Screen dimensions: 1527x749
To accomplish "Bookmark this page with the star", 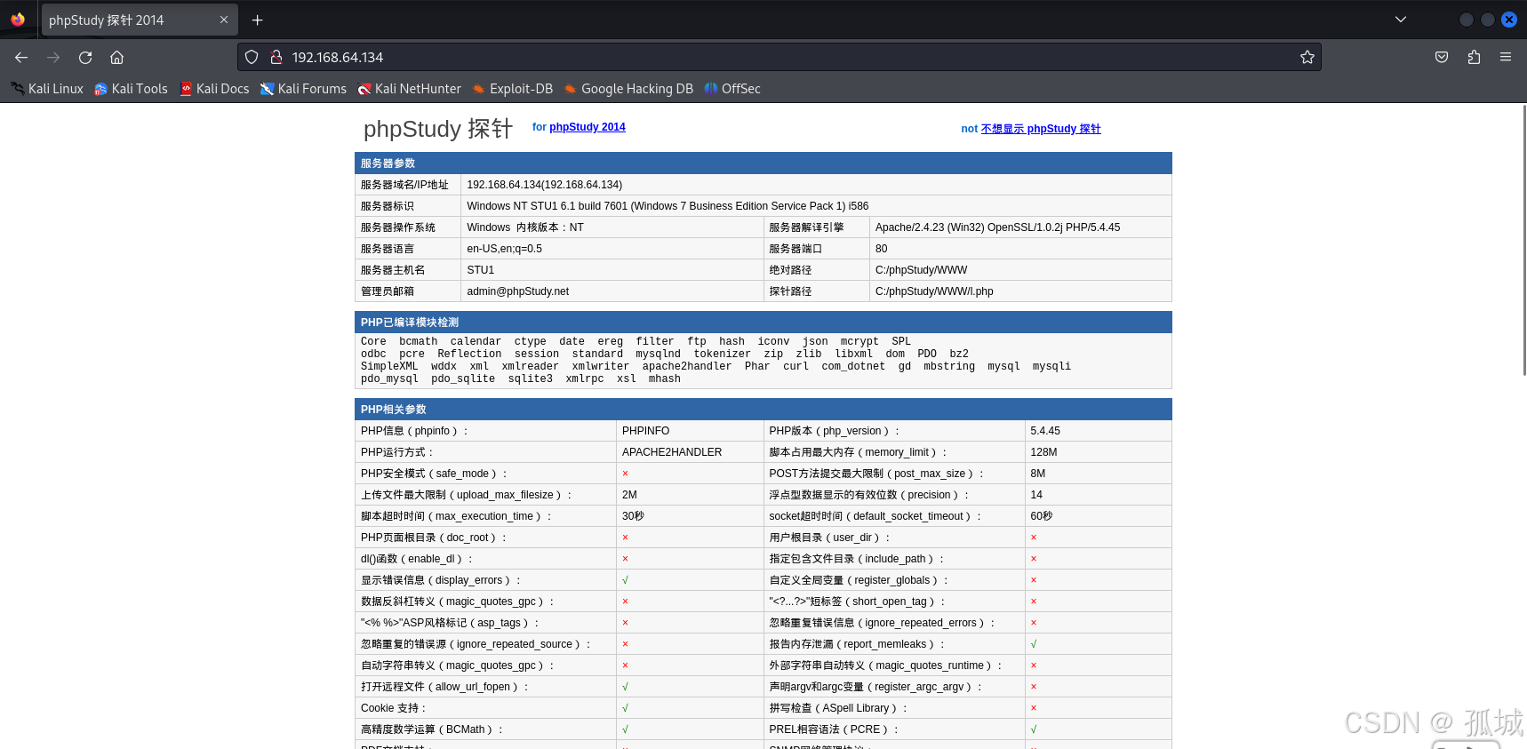I will point(1307,57).
